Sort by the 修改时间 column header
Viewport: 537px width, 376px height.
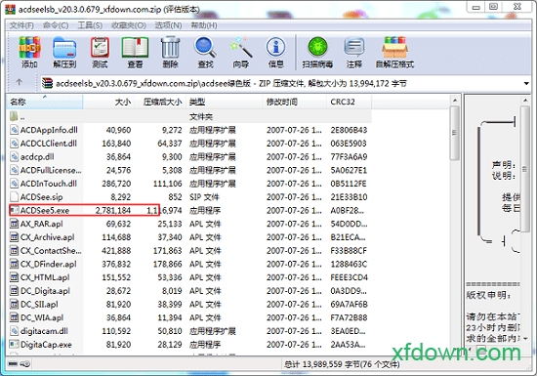(295, 102)
